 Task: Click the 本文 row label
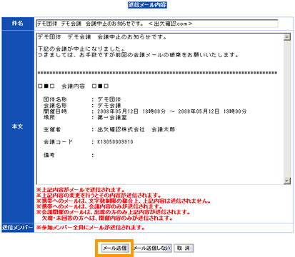pyautogui.click(x=18, y=126)
